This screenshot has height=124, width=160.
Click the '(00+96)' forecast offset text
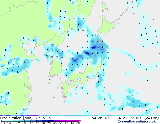(x=151, y=118)
